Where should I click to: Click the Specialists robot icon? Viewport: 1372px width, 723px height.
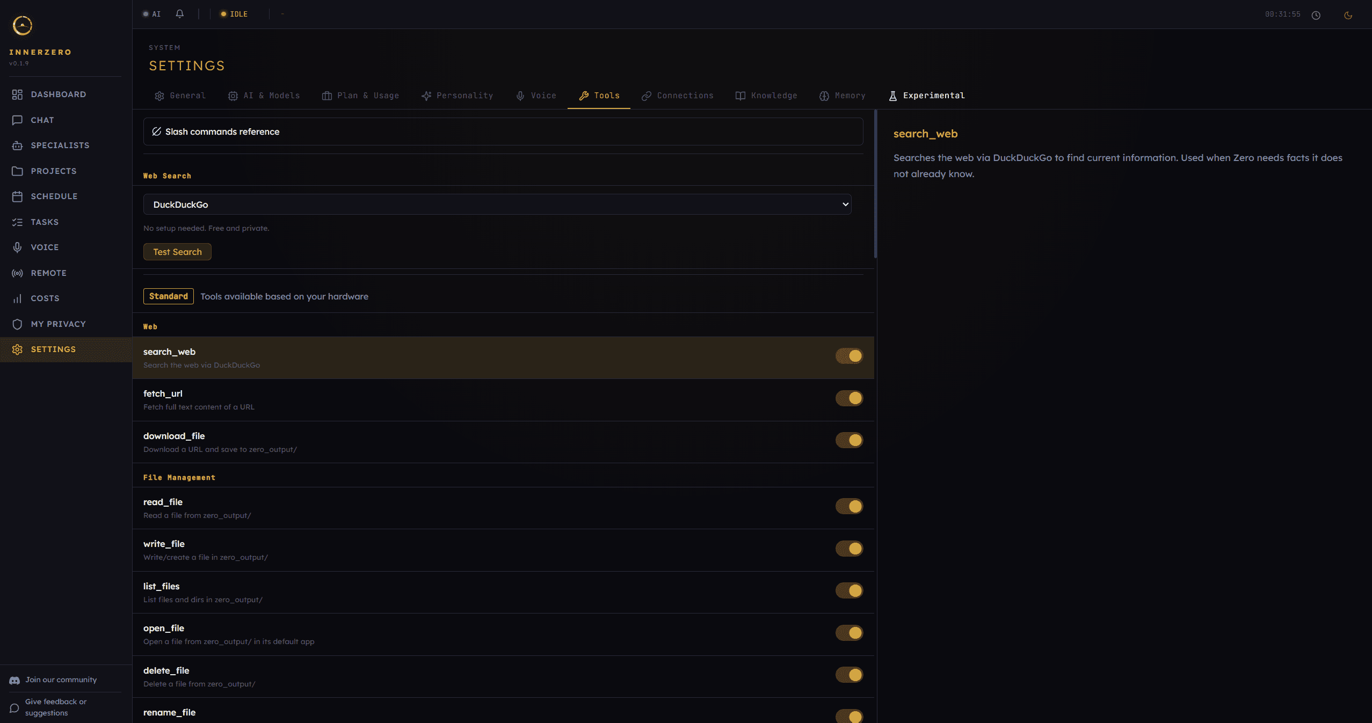(17, 145)
